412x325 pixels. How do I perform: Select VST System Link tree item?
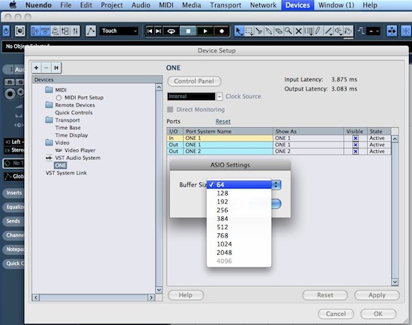point(66,173)
